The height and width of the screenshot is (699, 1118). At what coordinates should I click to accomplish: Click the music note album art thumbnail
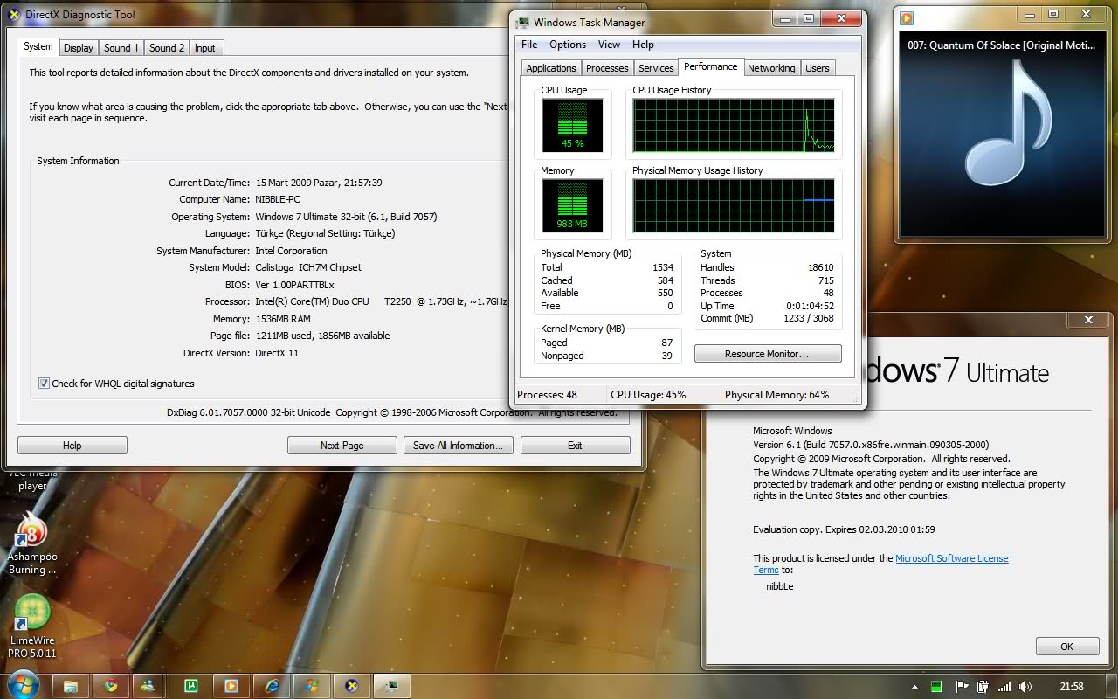coord(1007,124)
